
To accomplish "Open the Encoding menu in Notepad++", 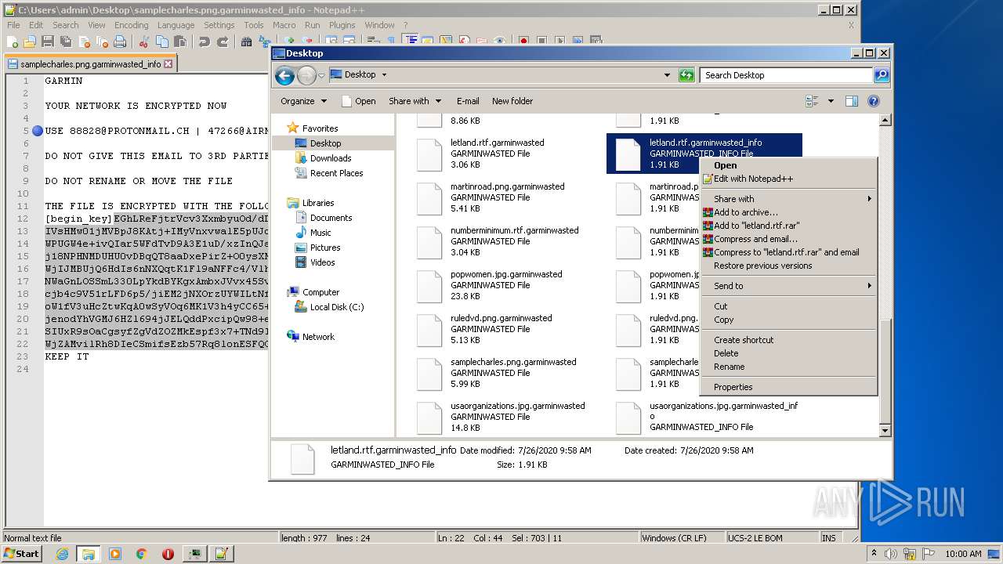I will click(x=131, y=25).
